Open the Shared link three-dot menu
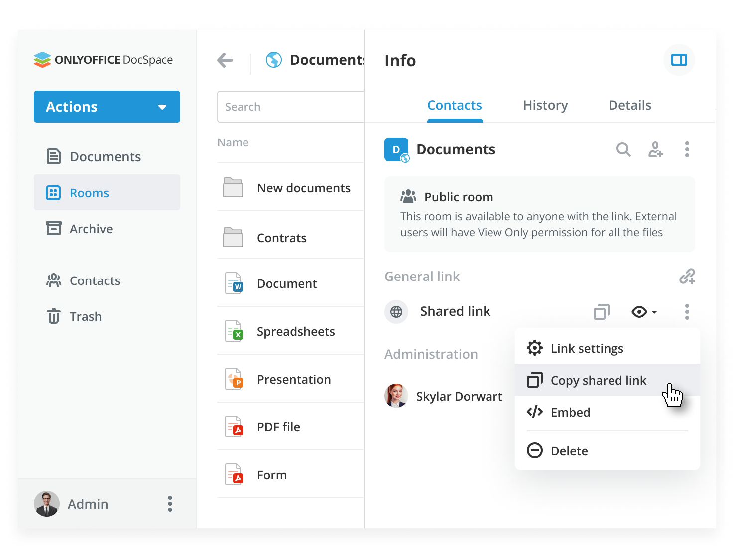Image resolution: width=733 pixels, height=558 pixels. pyautogui.click(x=687, y=312)
